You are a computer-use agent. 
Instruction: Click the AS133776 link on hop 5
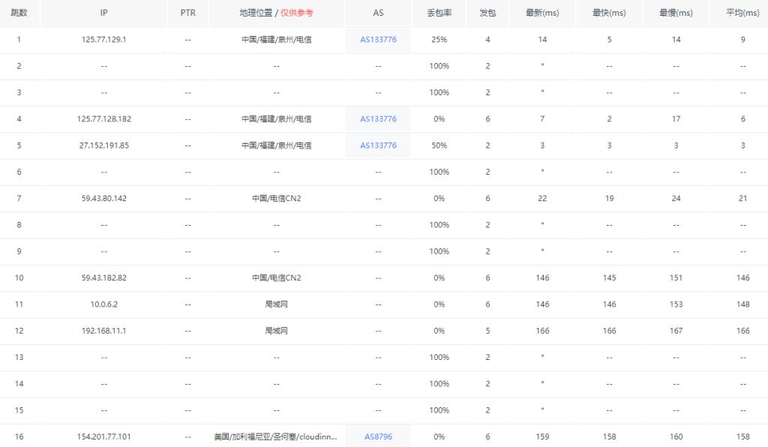pos(377,145)
